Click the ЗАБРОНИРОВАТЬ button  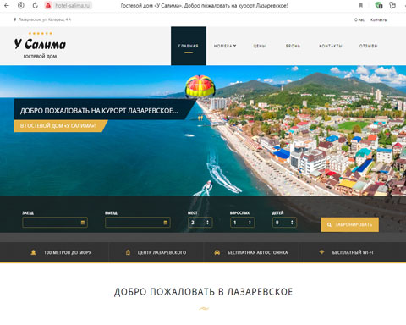click(349, 224)
